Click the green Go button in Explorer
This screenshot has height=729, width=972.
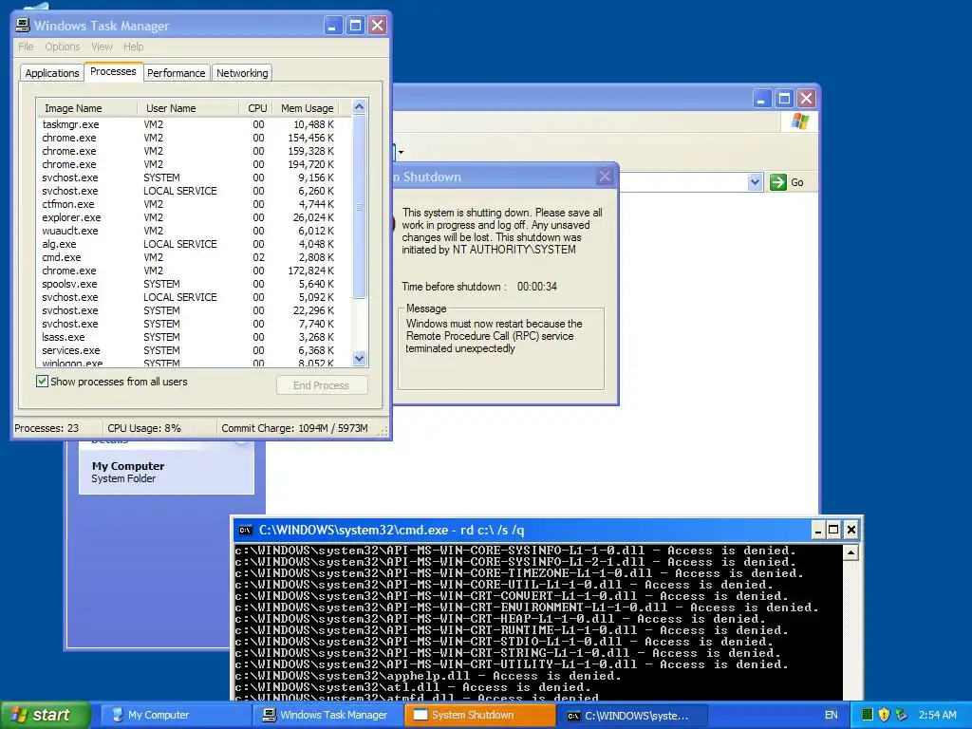click(x=787, y=182)
